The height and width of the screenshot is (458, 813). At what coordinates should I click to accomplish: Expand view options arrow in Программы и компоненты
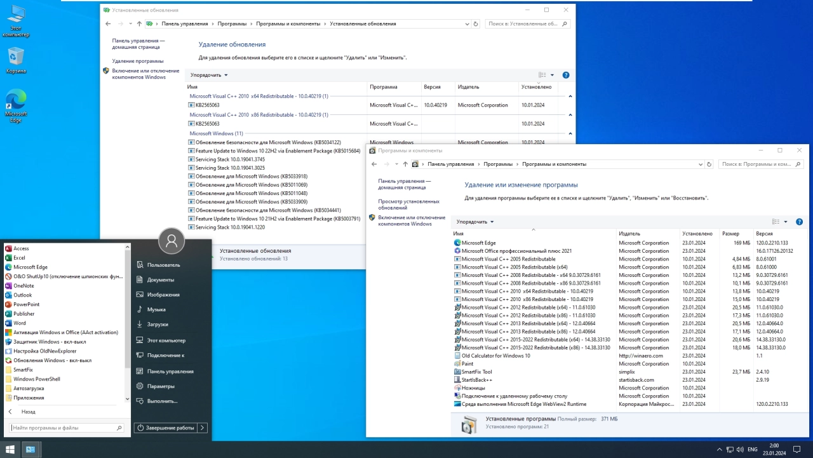click(786, 222)
